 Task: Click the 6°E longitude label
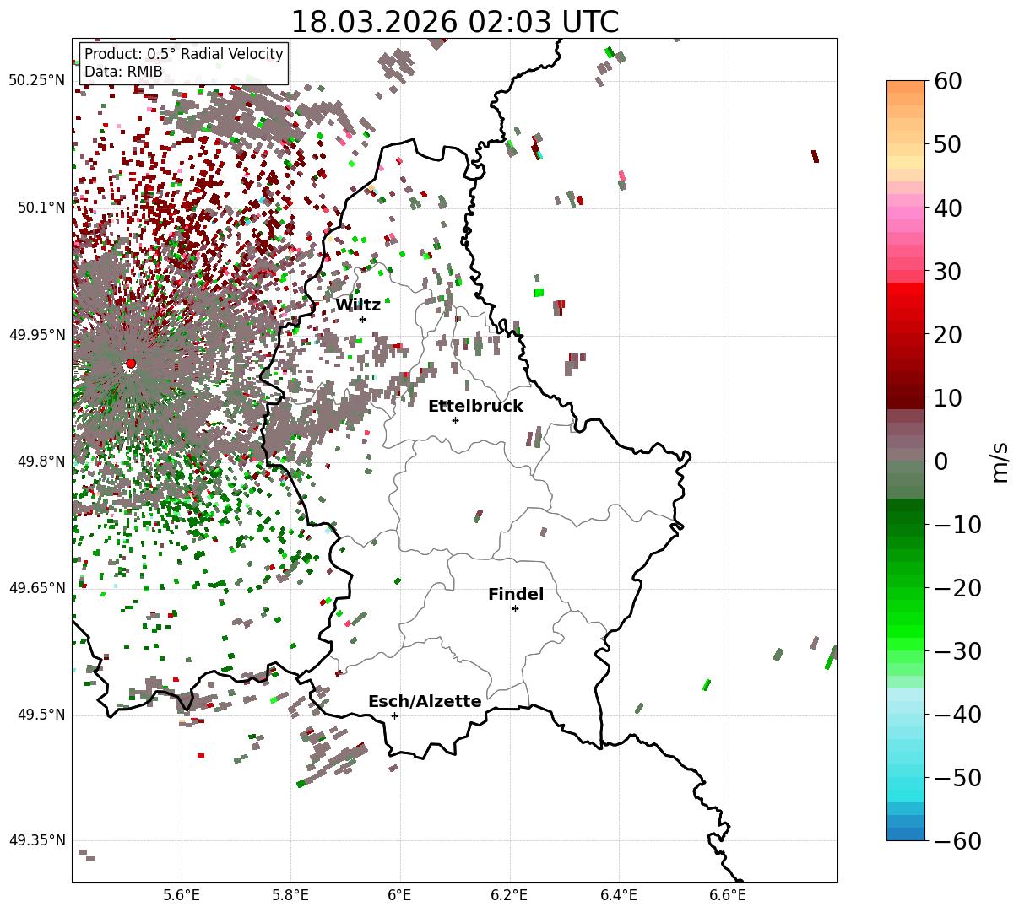click(400, 897)
